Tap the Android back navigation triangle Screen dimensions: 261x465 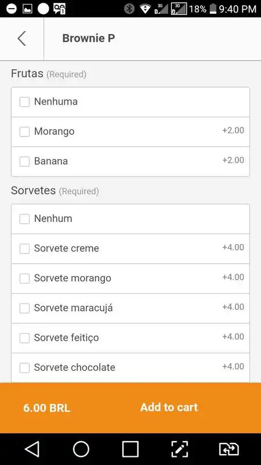click(x=32, y=449)
